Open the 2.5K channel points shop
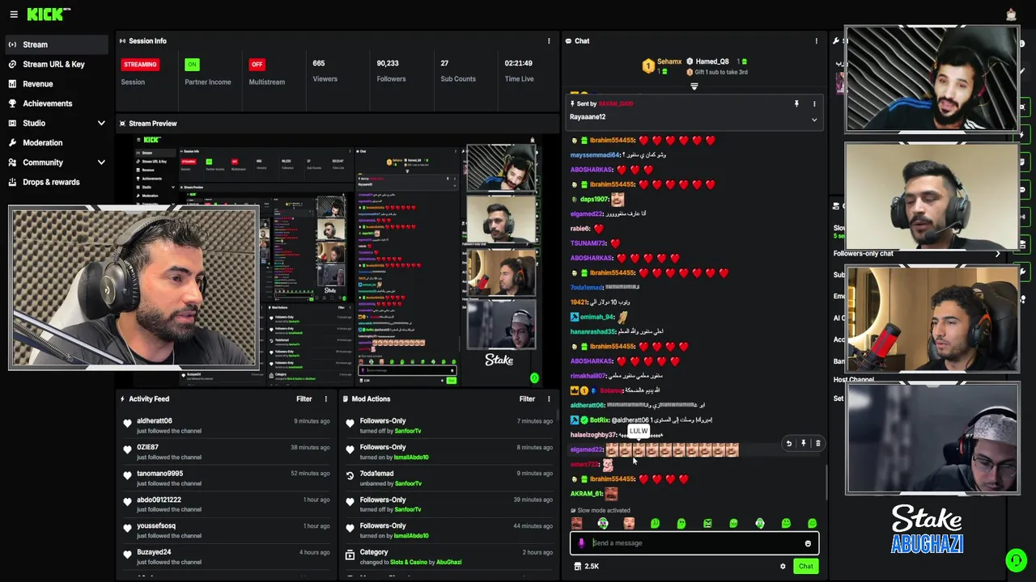The image size is (1036, 582). coord(587,567)
